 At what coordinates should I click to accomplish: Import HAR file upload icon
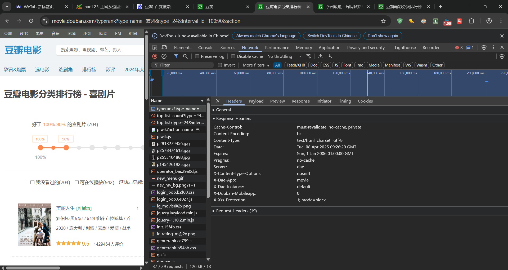point(320,56)
